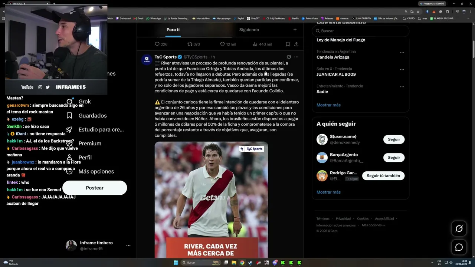475x267 pixels.
Task: Click Mostrar más under A quién seguir
Action: (x=328, y=192)
